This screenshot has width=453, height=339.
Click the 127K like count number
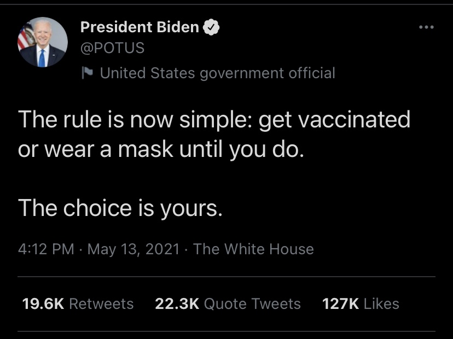340,304
